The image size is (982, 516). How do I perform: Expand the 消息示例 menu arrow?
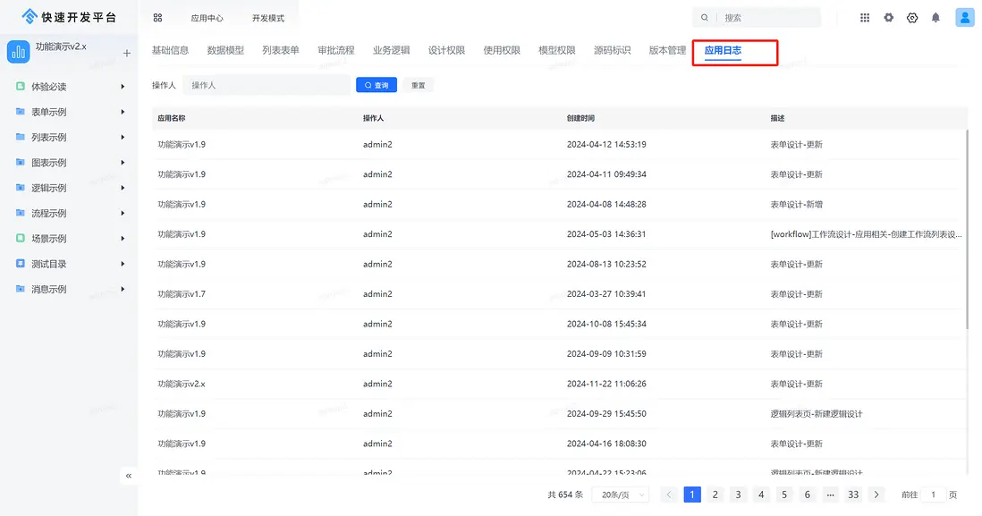(x=123, y=290)
